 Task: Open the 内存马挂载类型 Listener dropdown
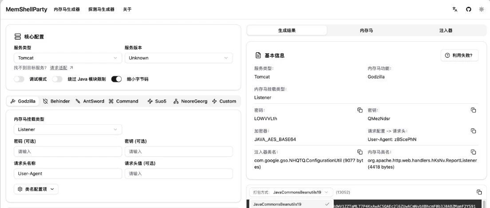click(68, 130)
